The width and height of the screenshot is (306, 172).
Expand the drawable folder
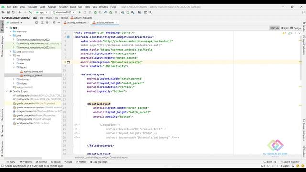click(14, 59)
